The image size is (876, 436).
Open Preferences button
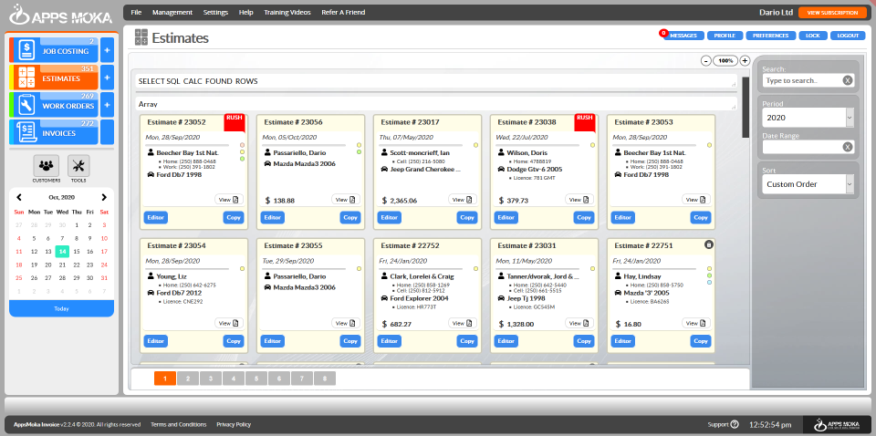[x=770, y=36]
